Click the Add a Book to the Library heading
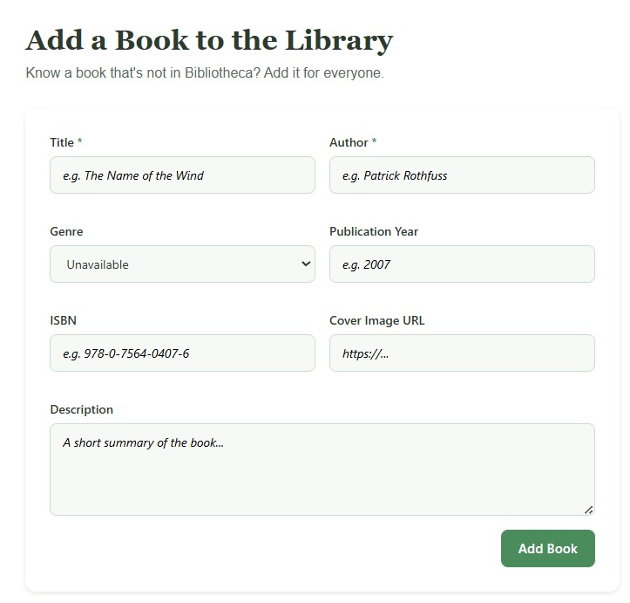 pos(209,40)
